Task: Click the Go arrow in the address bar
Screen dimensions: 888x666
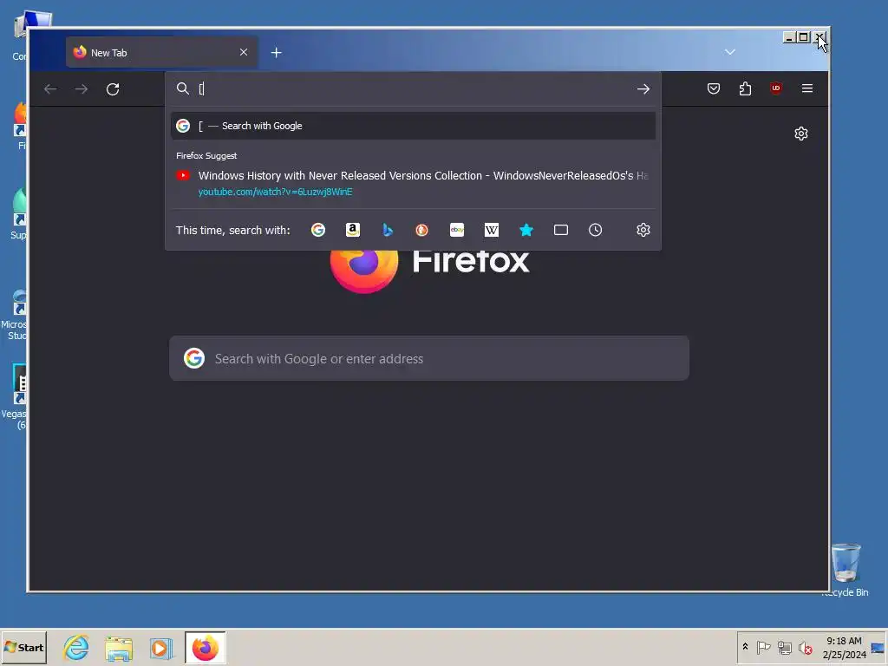Action: [643, 89]
